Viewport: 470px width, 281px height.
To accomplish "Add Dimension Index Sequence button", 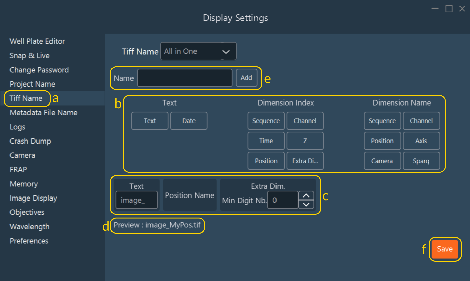I will coord(266,121).
